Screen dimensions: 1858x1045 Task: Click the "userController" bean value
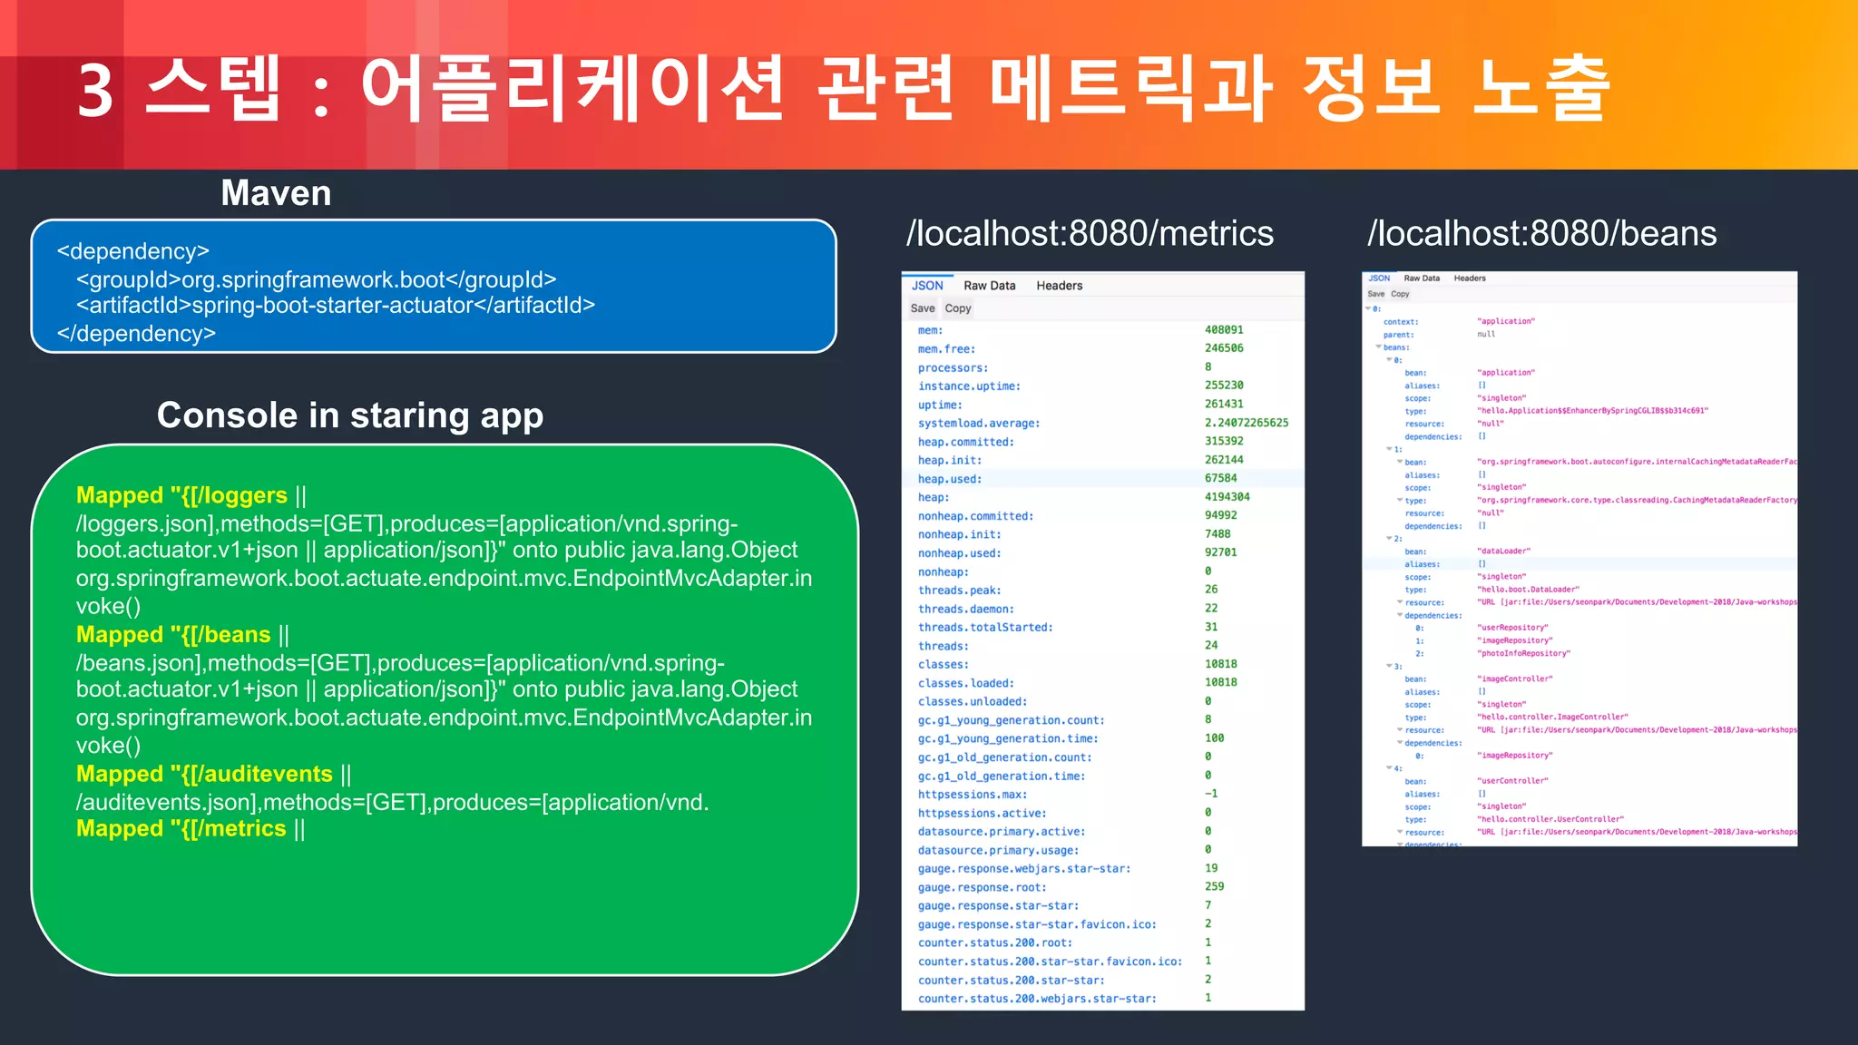(x=1512, y=781)
